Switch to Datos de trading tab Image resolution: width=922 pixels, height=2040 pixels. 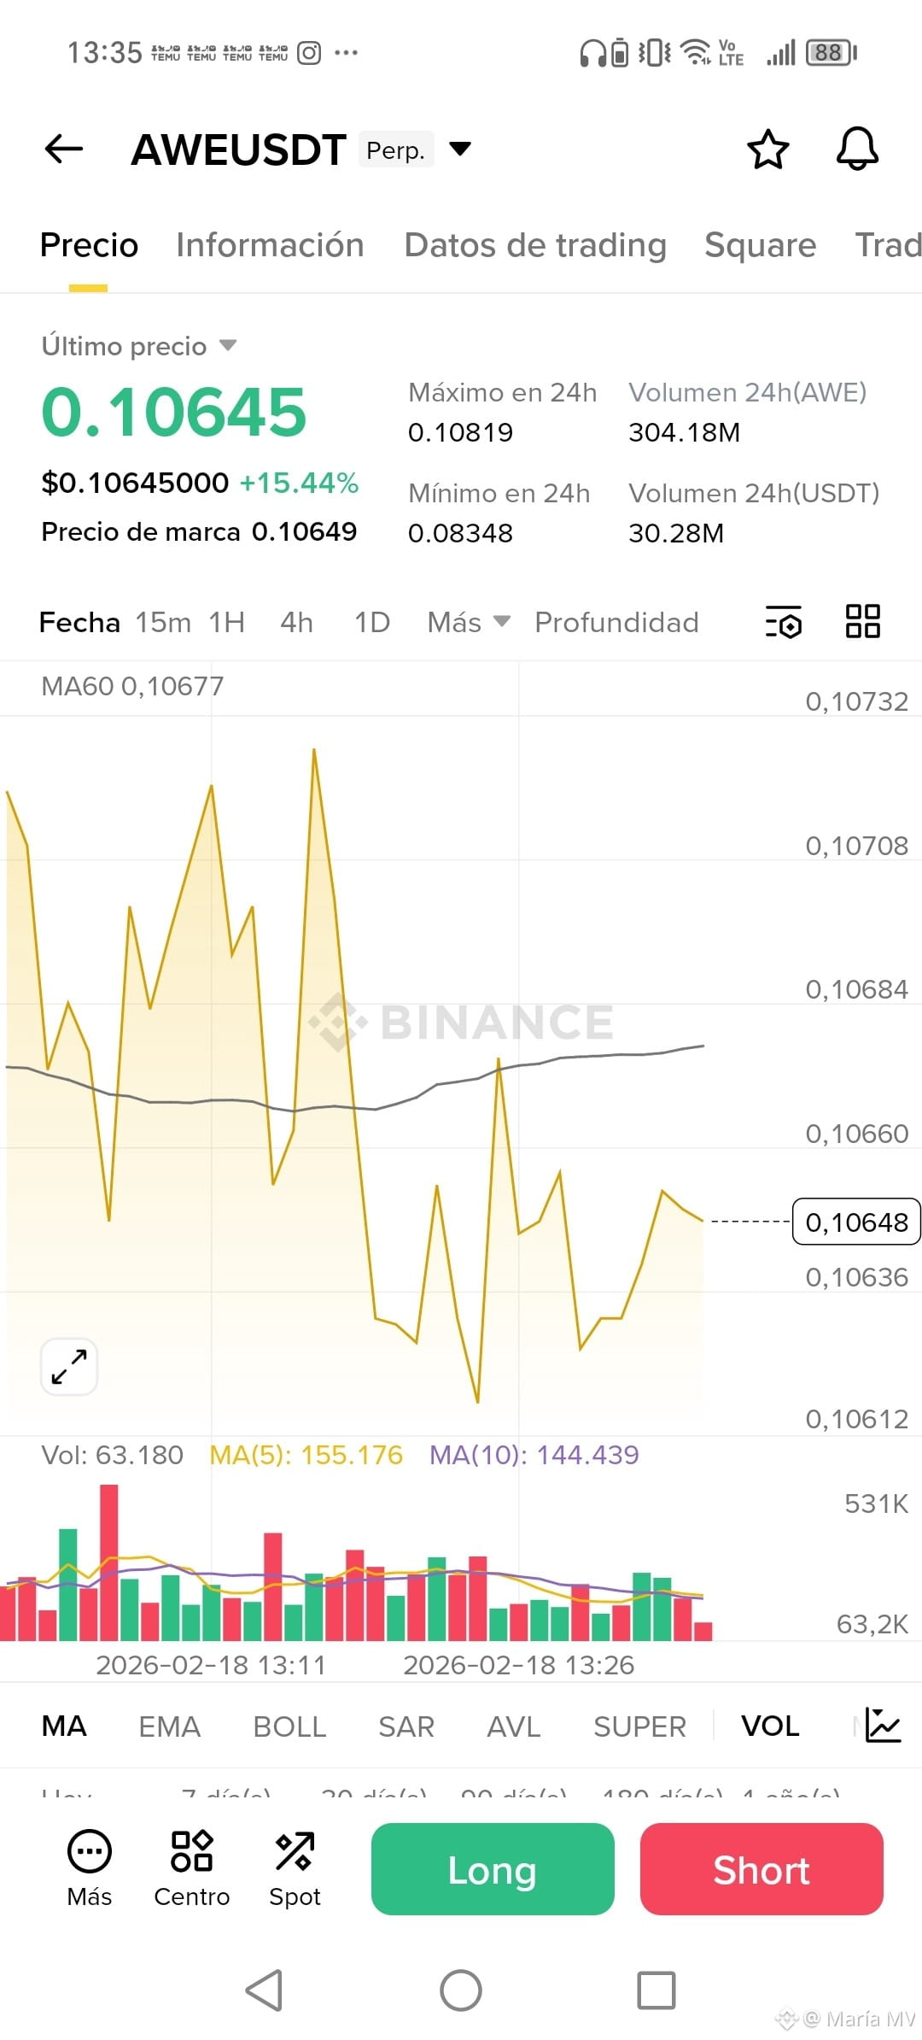[534, 245]
